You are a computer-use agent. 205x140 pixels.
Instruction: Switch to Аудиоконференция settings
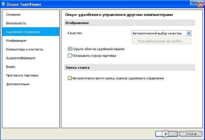[x=31, y=58]
